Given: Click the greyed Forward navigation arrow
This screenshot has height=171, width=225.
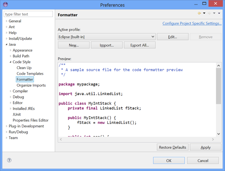Looking at the screenshot, I should tap(209, 13).
